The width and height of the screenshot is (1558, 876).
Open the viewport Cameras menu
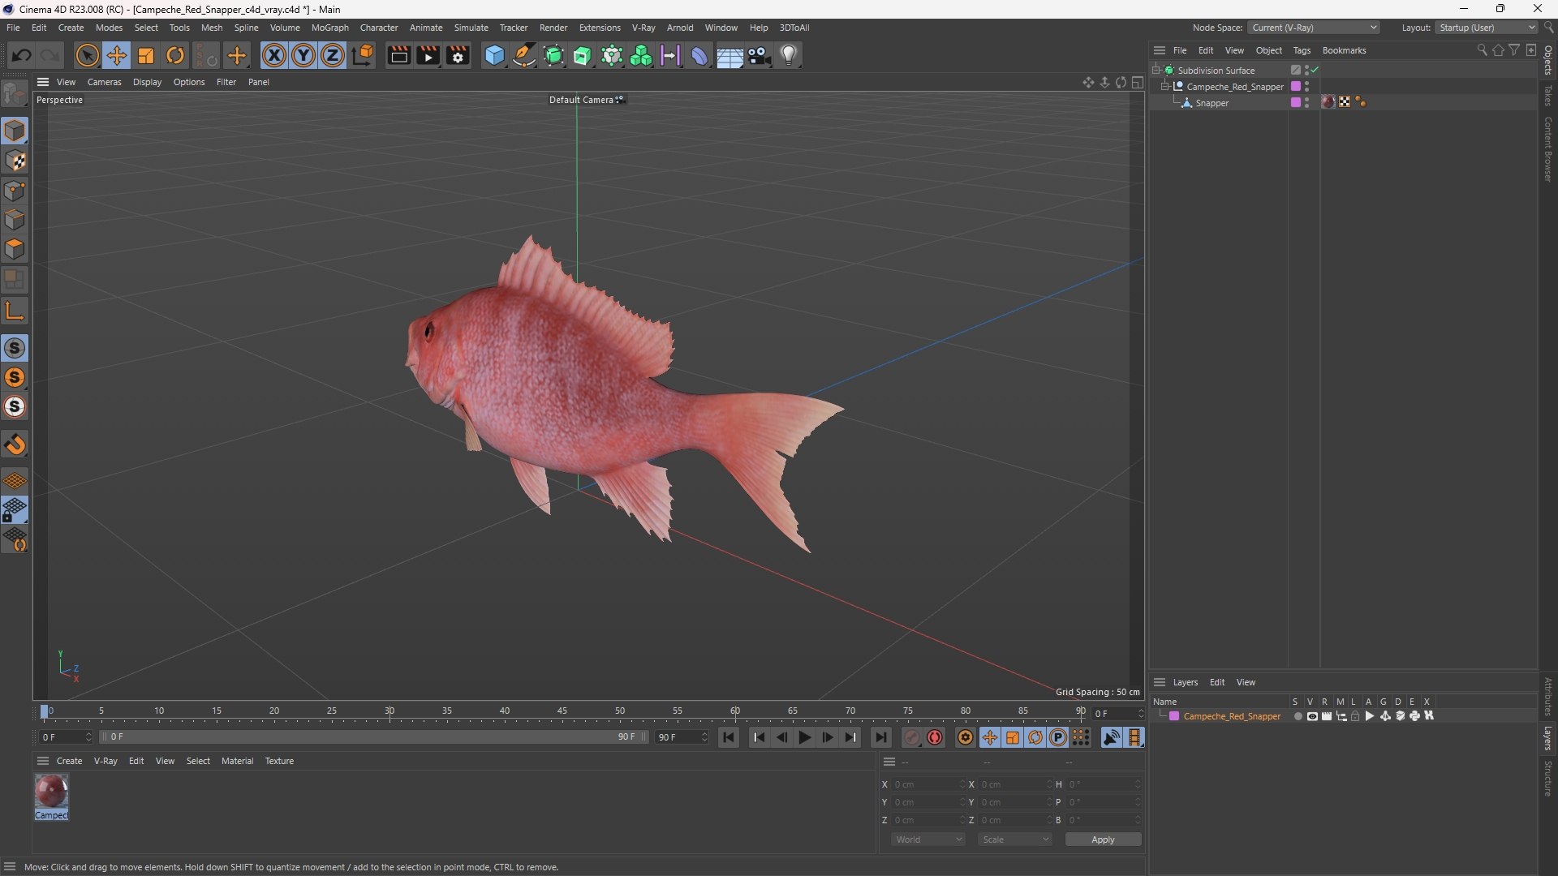tap(104, 82)
